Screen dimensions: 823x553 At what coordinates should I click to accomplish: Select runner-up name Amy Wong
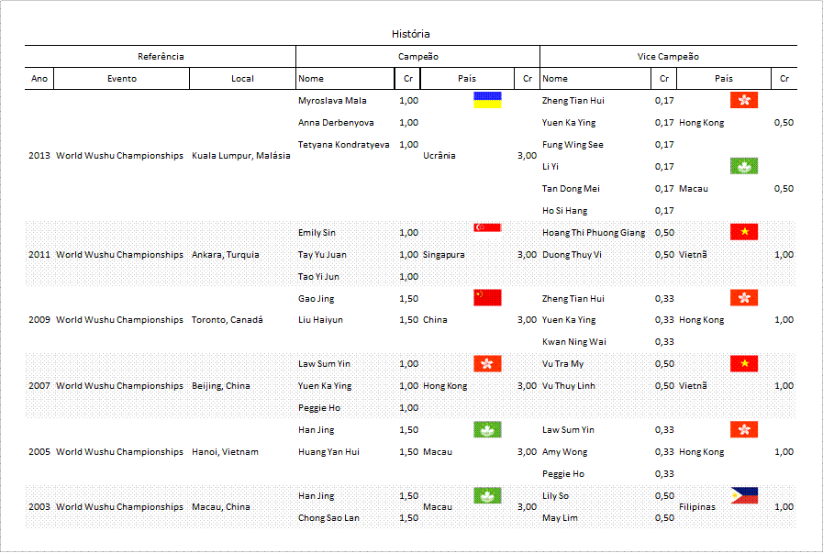(x=564, y=452)
